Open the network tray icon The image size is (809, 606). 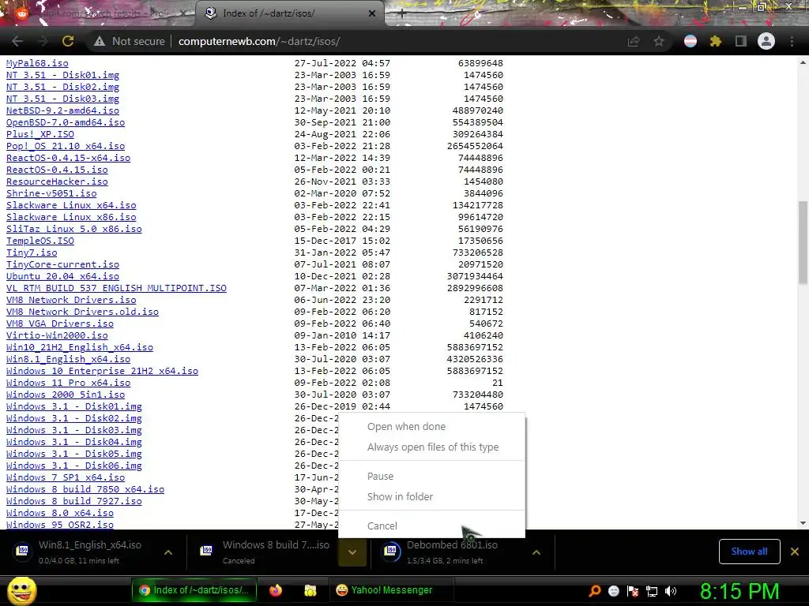(x=652, y=591)
